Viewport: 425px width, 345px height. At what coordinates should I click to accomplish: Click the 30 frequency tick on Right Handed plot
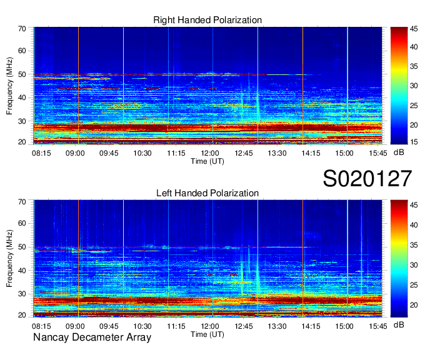22,121
